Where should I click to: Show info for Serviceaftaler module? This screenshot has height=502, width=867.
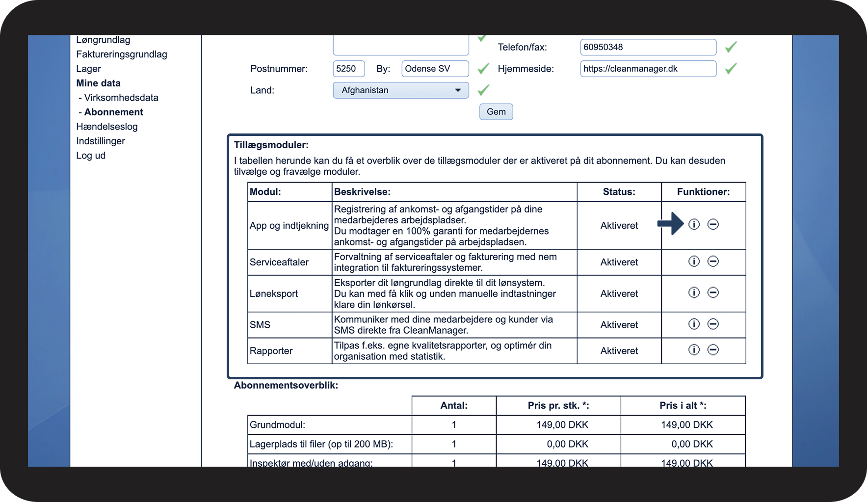[x=694, y=261]
